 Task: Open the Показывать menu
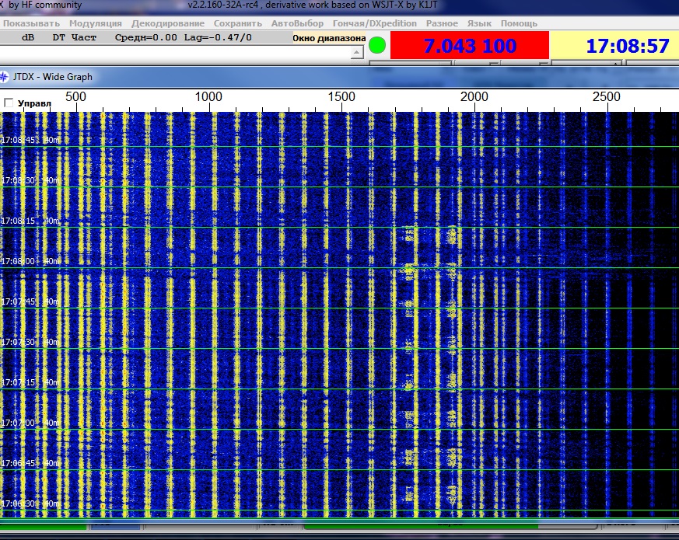(31, 23)
